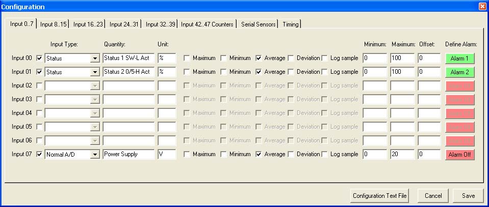Viewport: 489px width, 207px height.
Task: Click Maximum value field for Input 07
Action: tap(402, 154)
